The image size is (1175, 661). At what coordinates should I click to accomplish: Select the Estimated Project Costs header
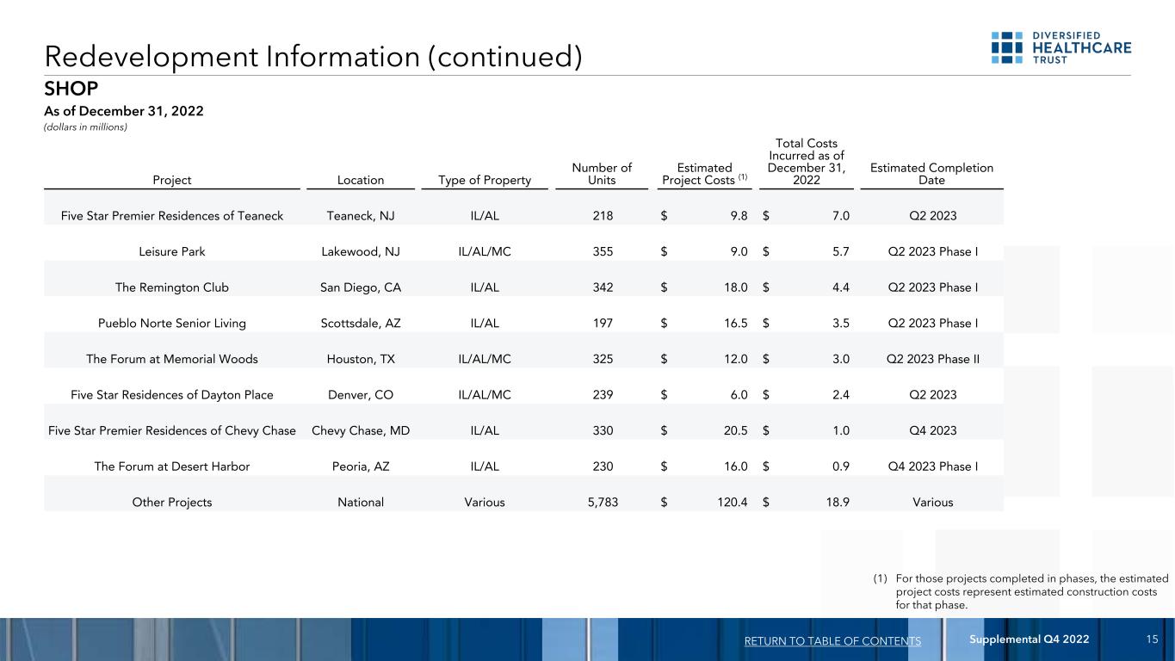[704, 174]
